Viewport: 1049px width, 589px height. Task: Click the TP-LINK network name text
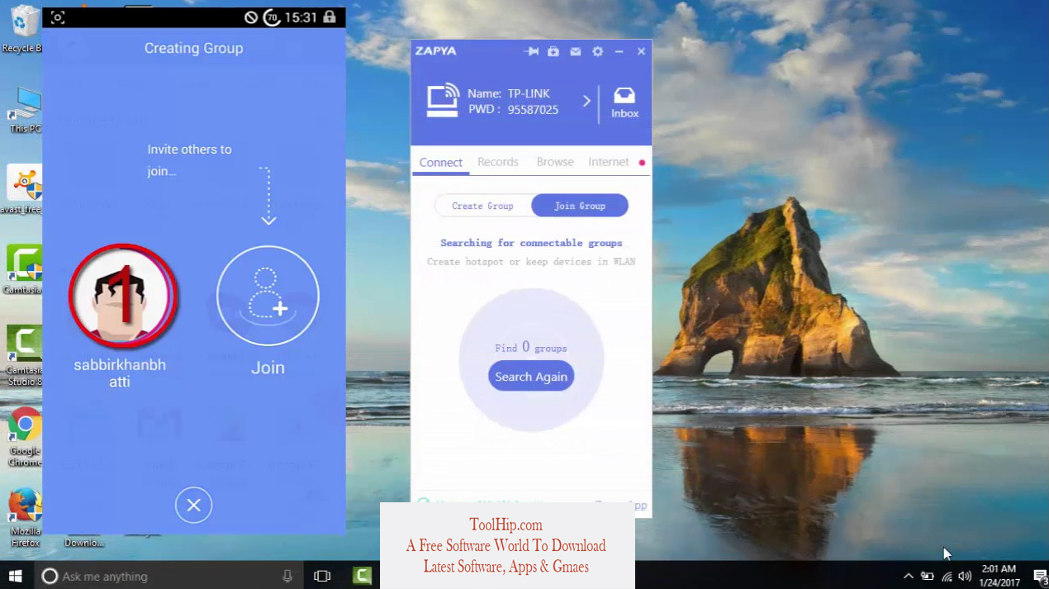click(529, 93)
